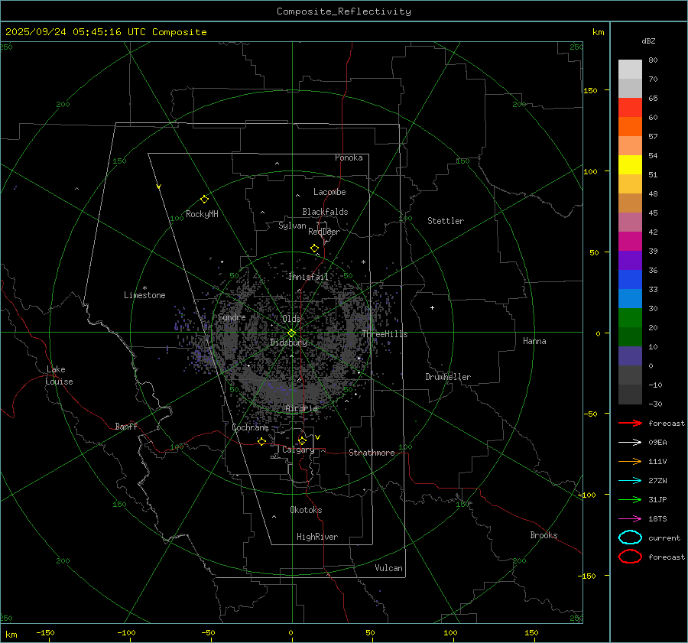The width and height of the screenshot is (688, 643).
Task: Click the Composite_Reflectivity title bar
Action: [x=343, y=11]
